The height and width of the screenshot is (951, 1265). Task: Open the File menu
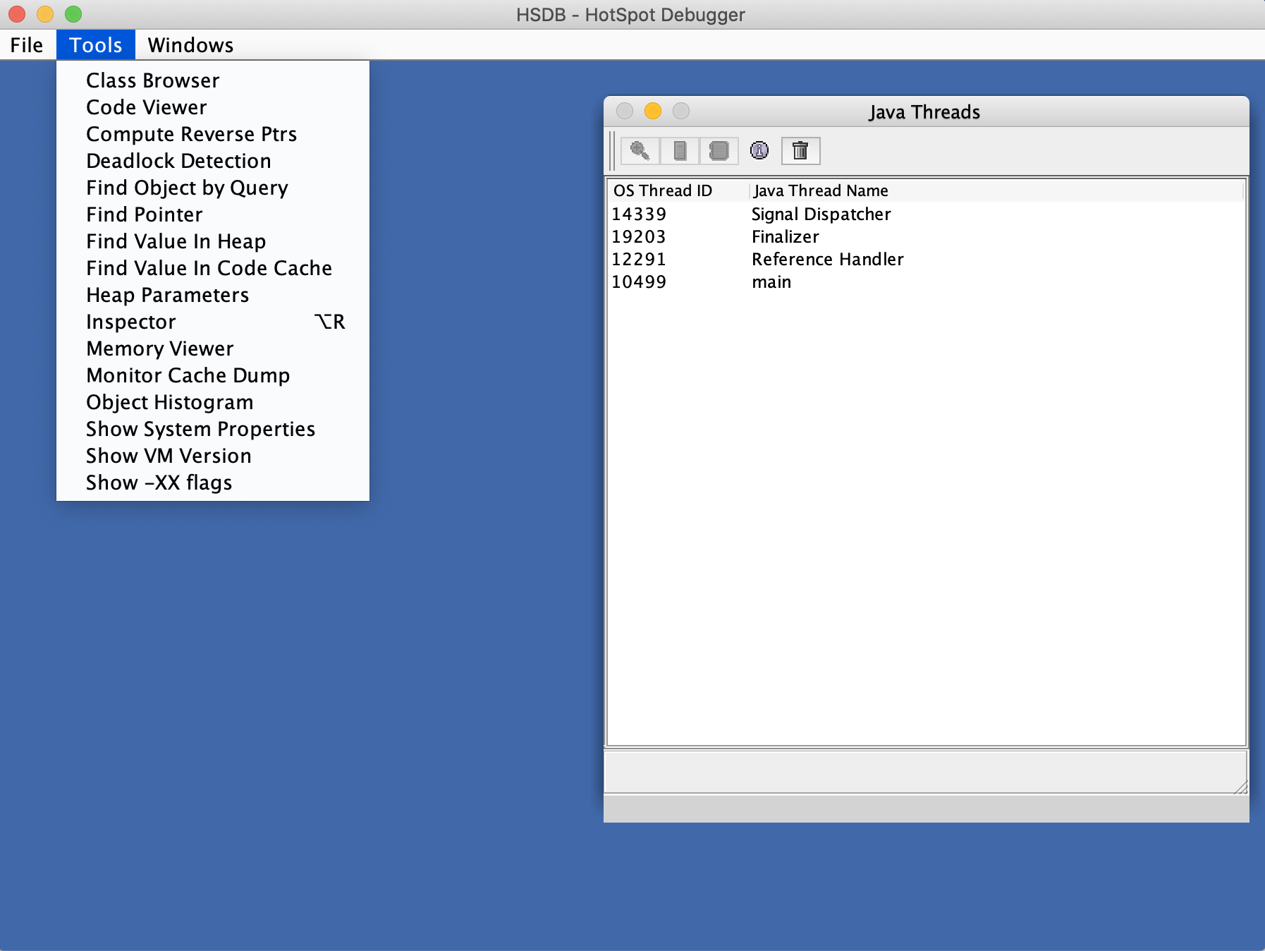pyautogui.click(x=27, y=45)
